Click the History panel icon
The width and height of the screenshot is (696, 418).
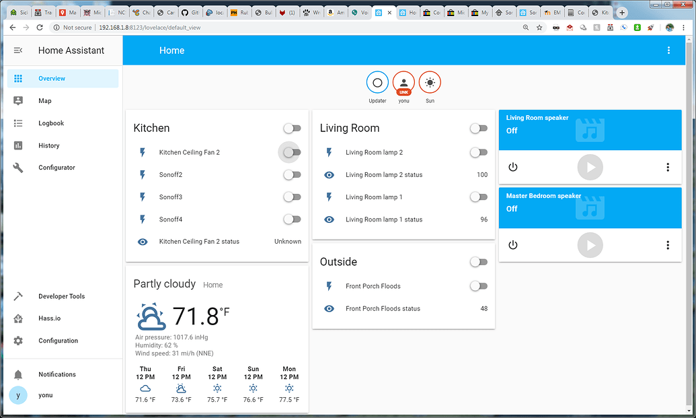(x=19, y=145)
